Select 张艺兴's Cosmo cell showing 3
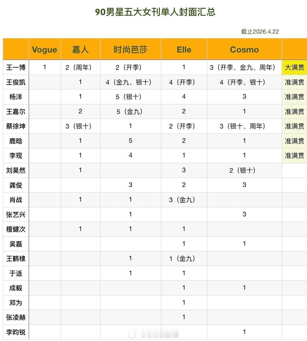The width and height of the screenshot is (307, 341). tap(244, 214)
